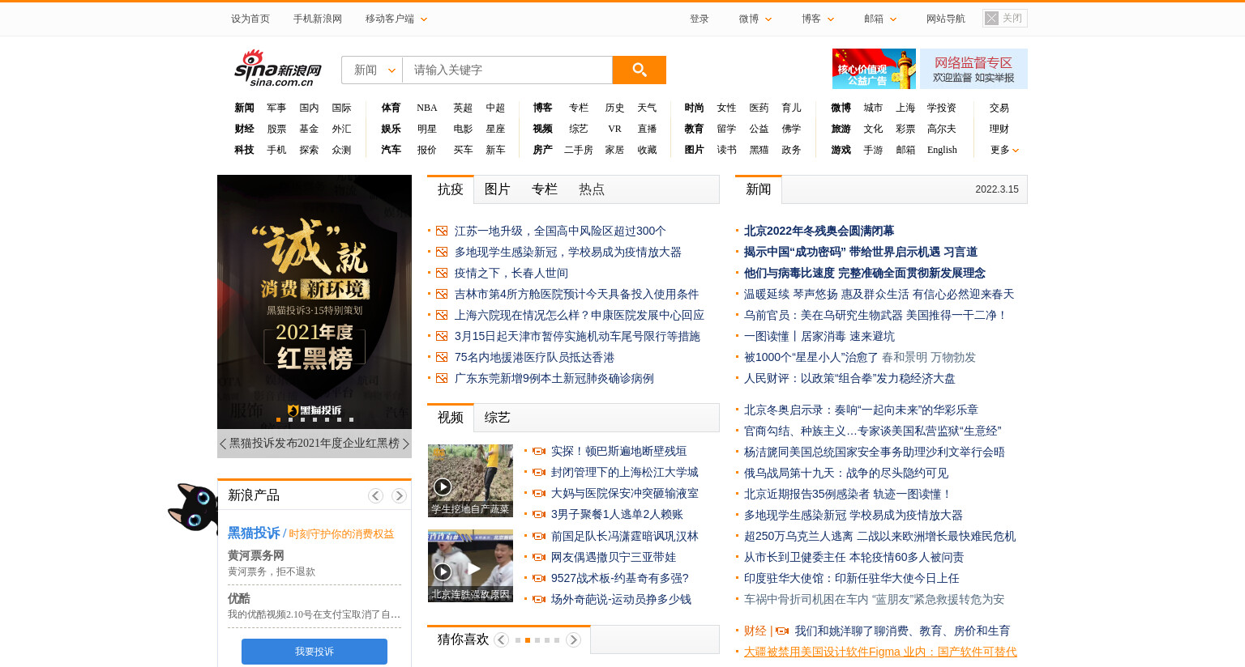Open the 黄河票务网 complaint entry
Image resolution: width=1245 pixels, height=667 pixels.
tap(256, 555)
